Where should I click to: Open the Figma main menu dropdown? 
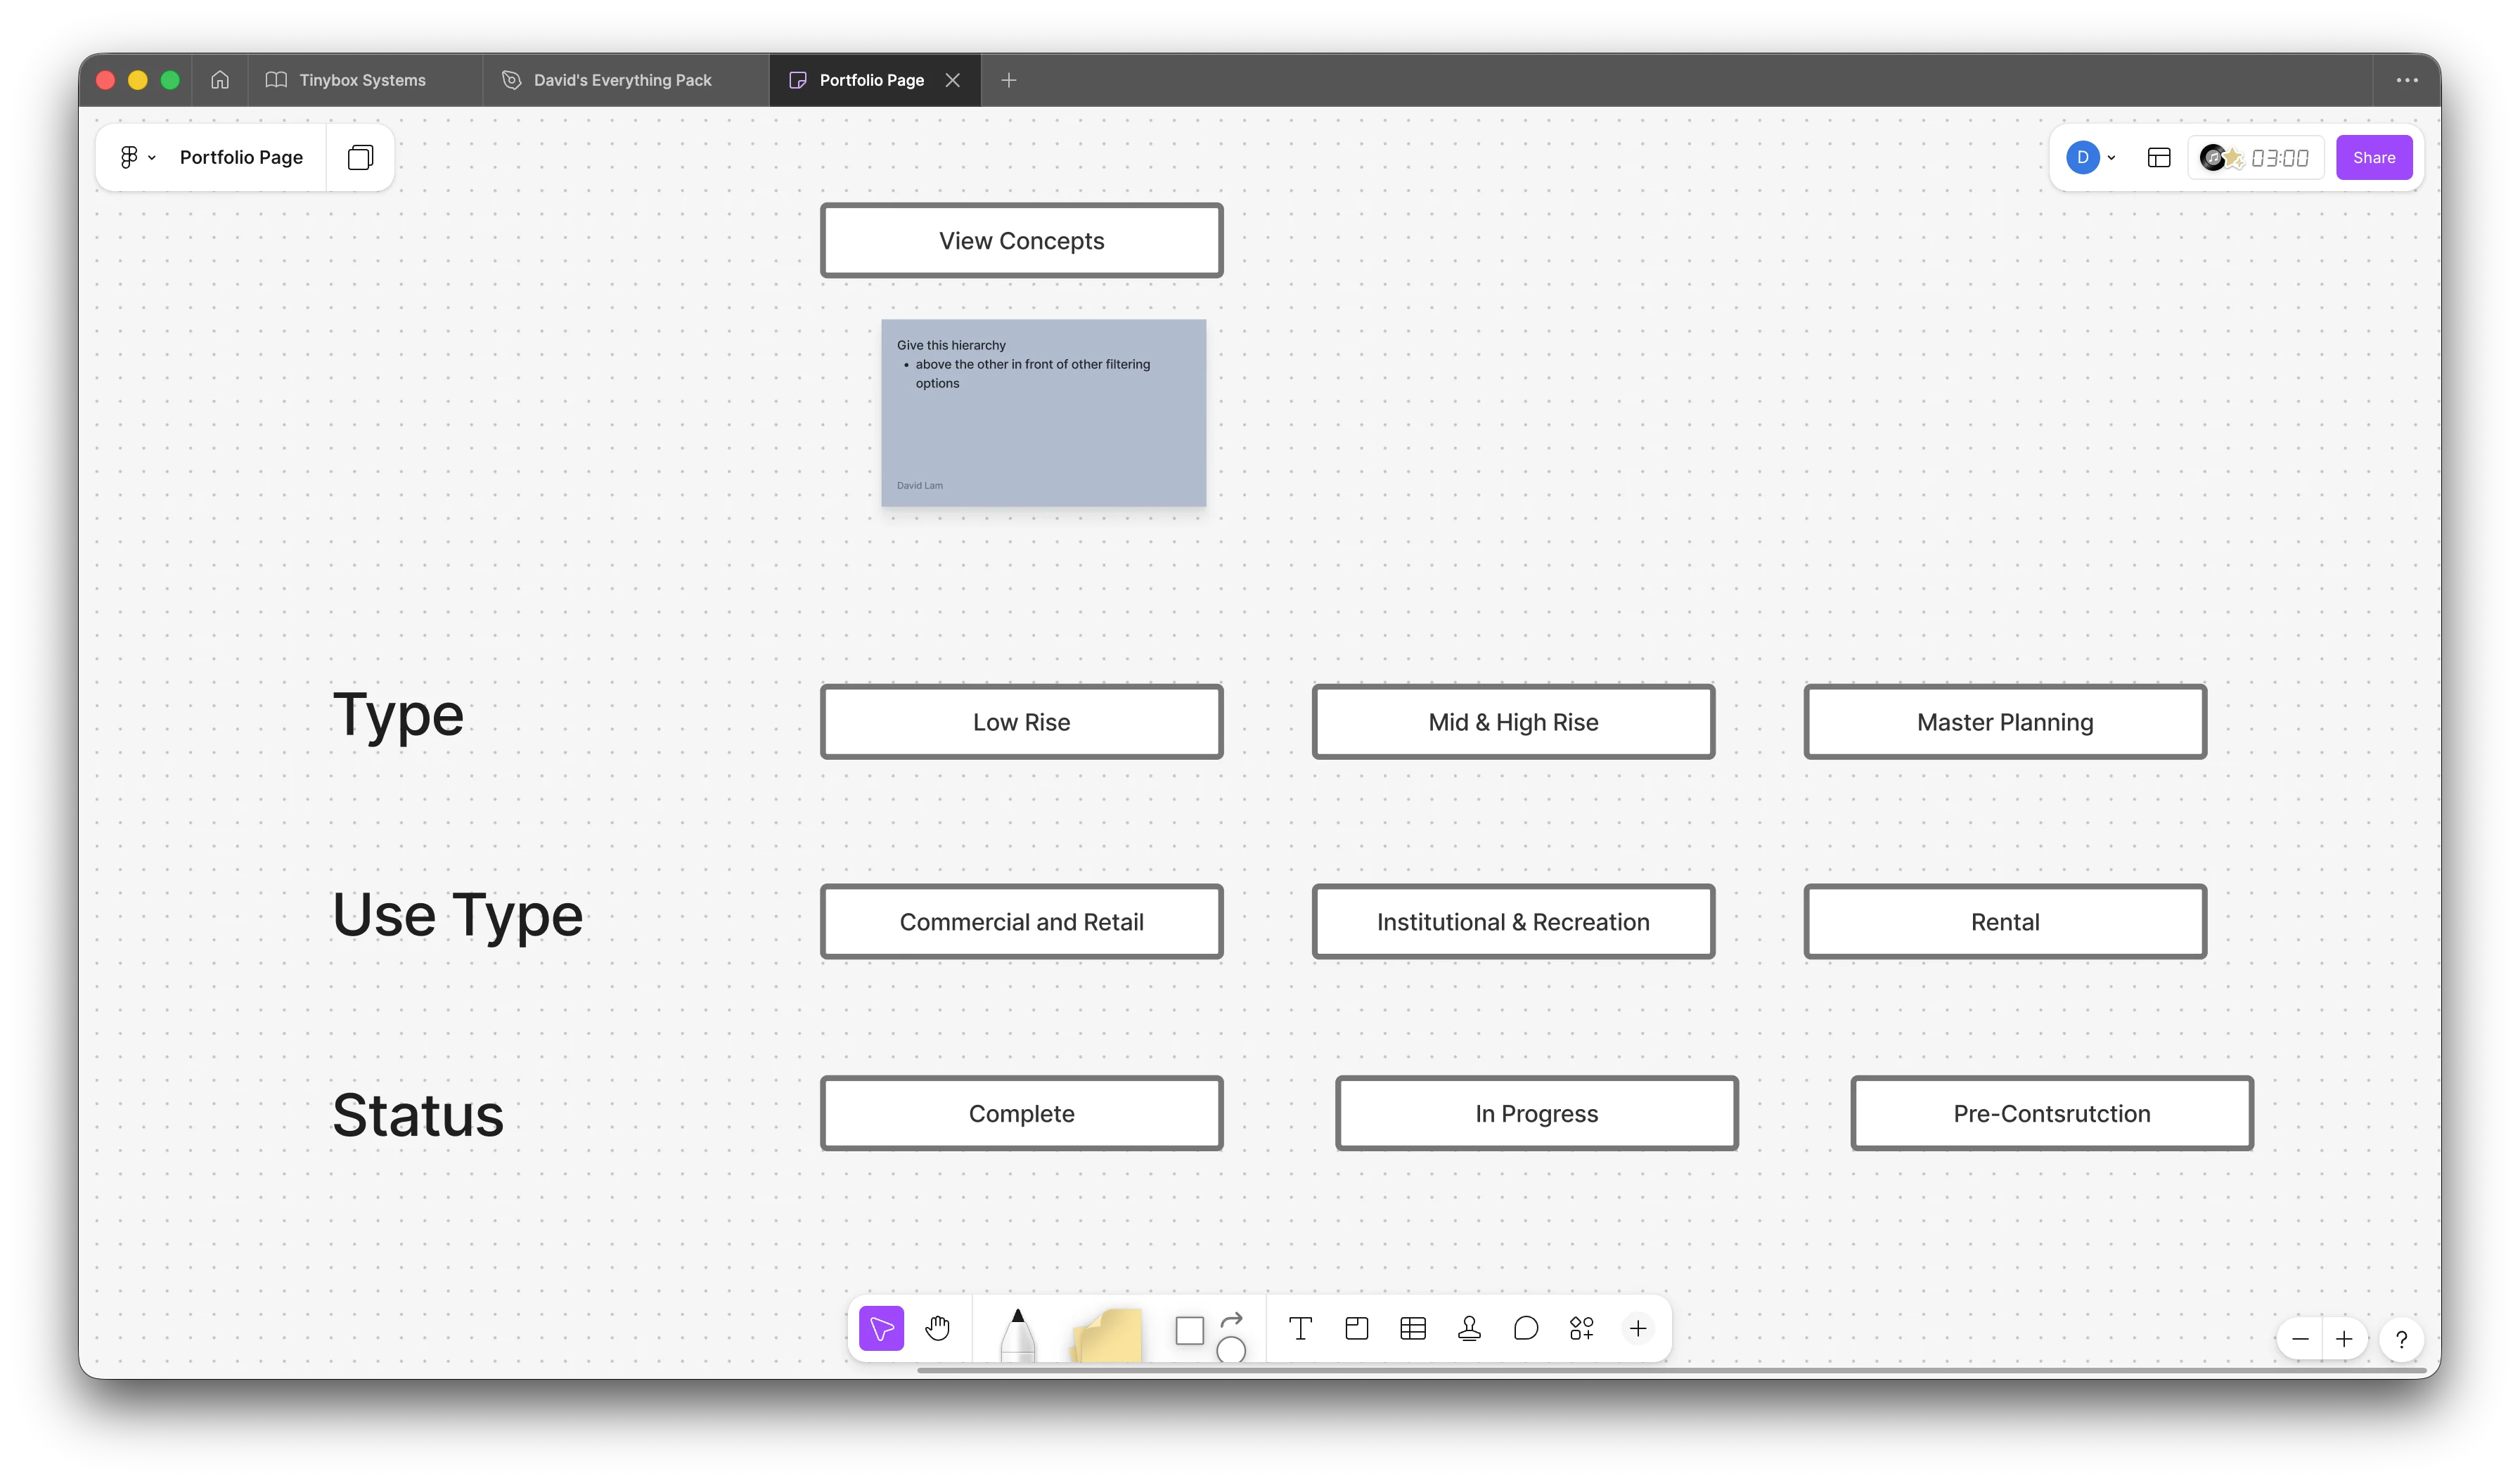coord(137,157)
